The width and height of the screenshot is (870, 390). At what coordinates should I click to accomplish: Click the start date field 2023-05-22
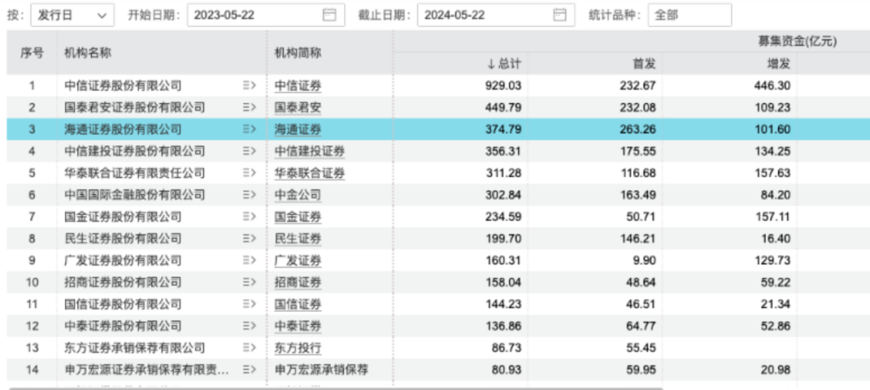point(266,15)
